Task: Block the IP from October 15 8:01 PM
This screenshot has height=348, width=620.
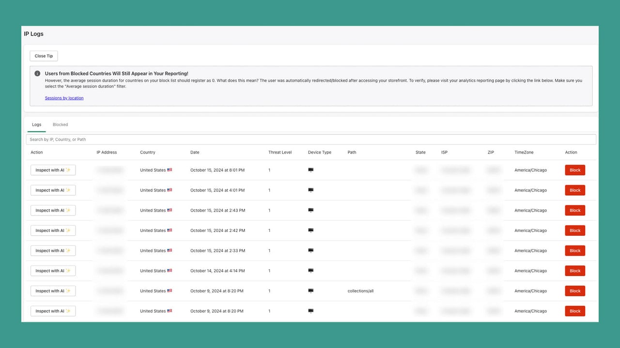Action: (x=575, y=170)
